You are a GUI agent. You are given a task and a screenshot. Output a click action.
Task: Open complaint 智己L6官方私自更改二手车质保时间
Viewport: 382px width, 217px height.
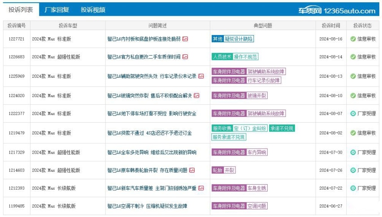[x=144, y=57]
